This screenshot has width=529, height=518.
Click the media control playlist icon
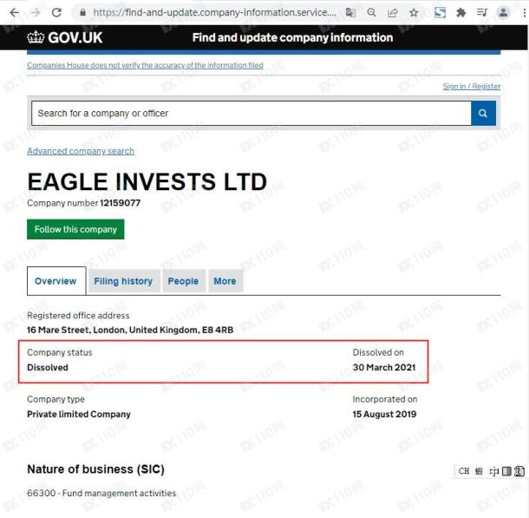(x=482, y=13)
